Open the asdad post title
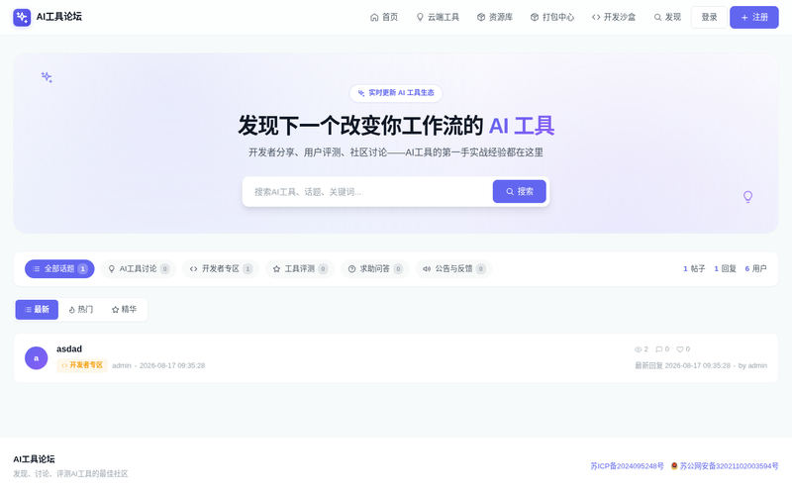Image resolution: width=792 pixels, height=495 pixels. coord(69,349)
